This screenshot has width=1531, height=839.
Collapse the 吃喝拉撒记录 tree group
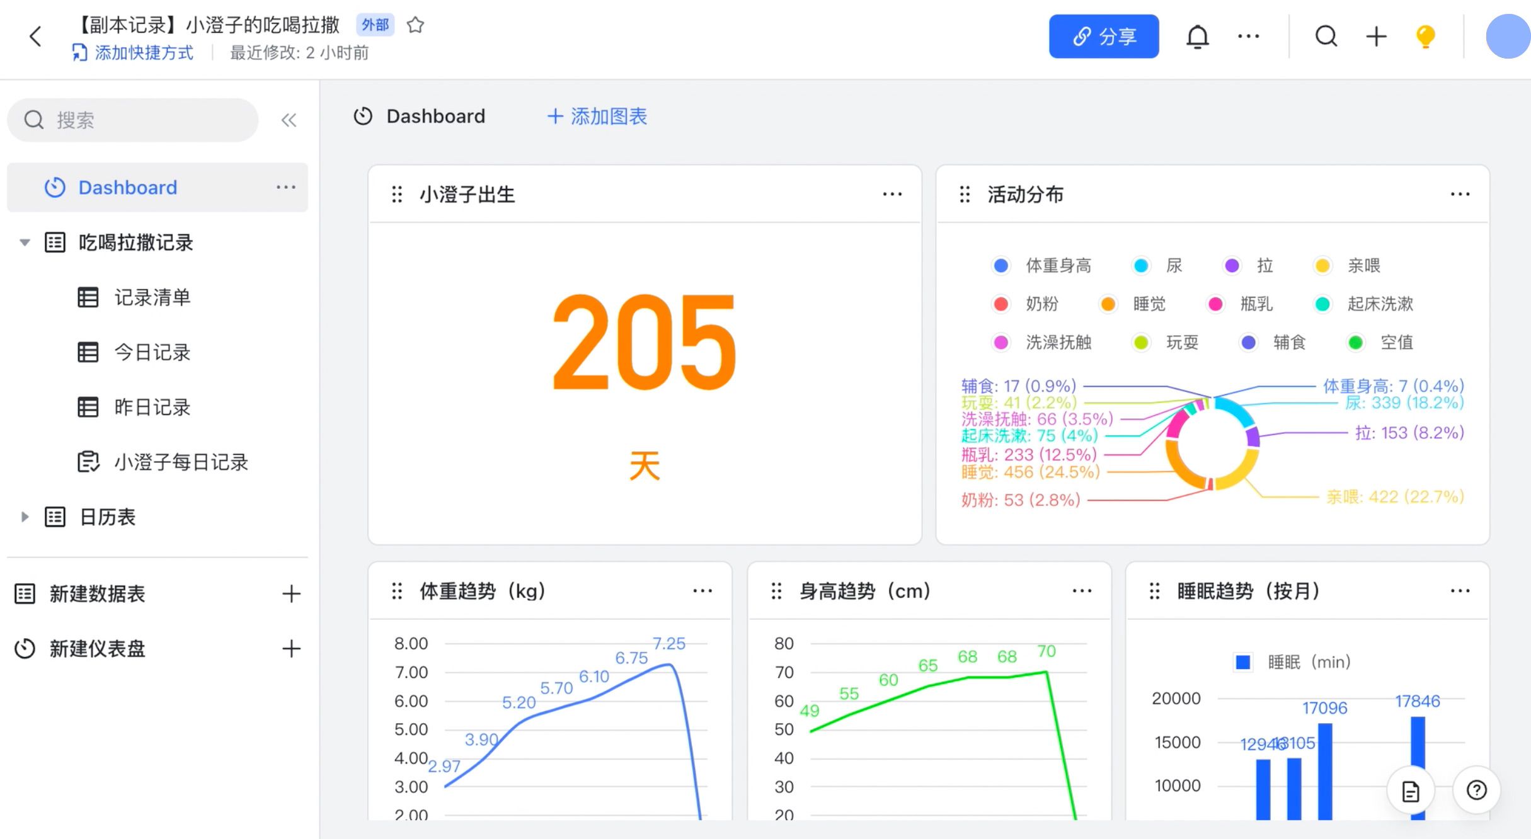[x=25, y=243]
